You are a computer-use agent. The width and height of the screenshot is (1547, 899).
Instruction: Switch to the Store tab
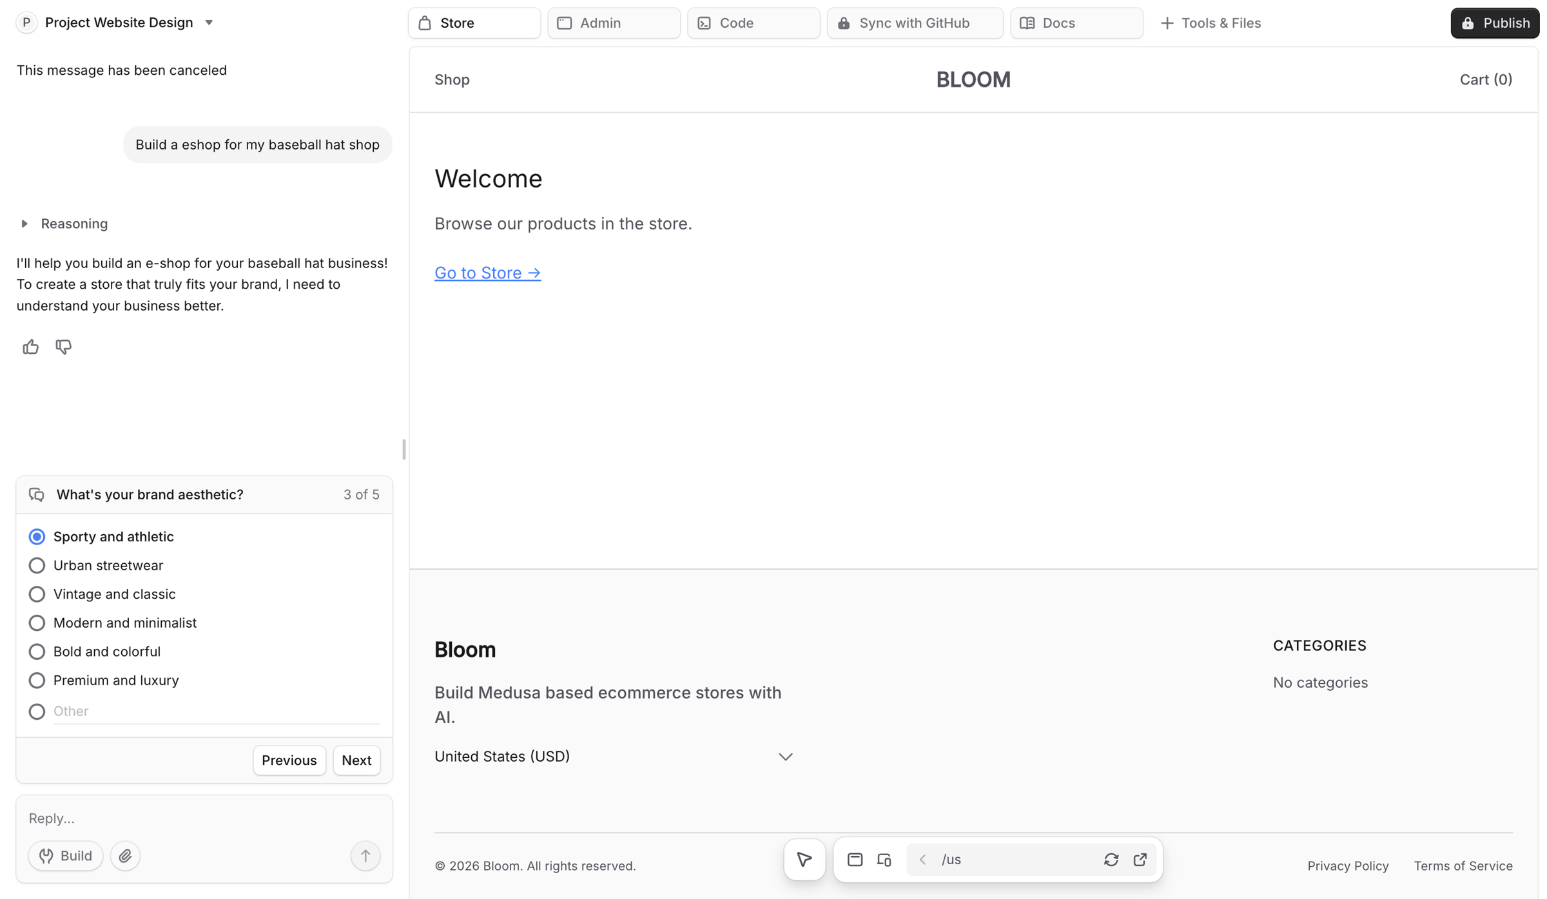474,23
